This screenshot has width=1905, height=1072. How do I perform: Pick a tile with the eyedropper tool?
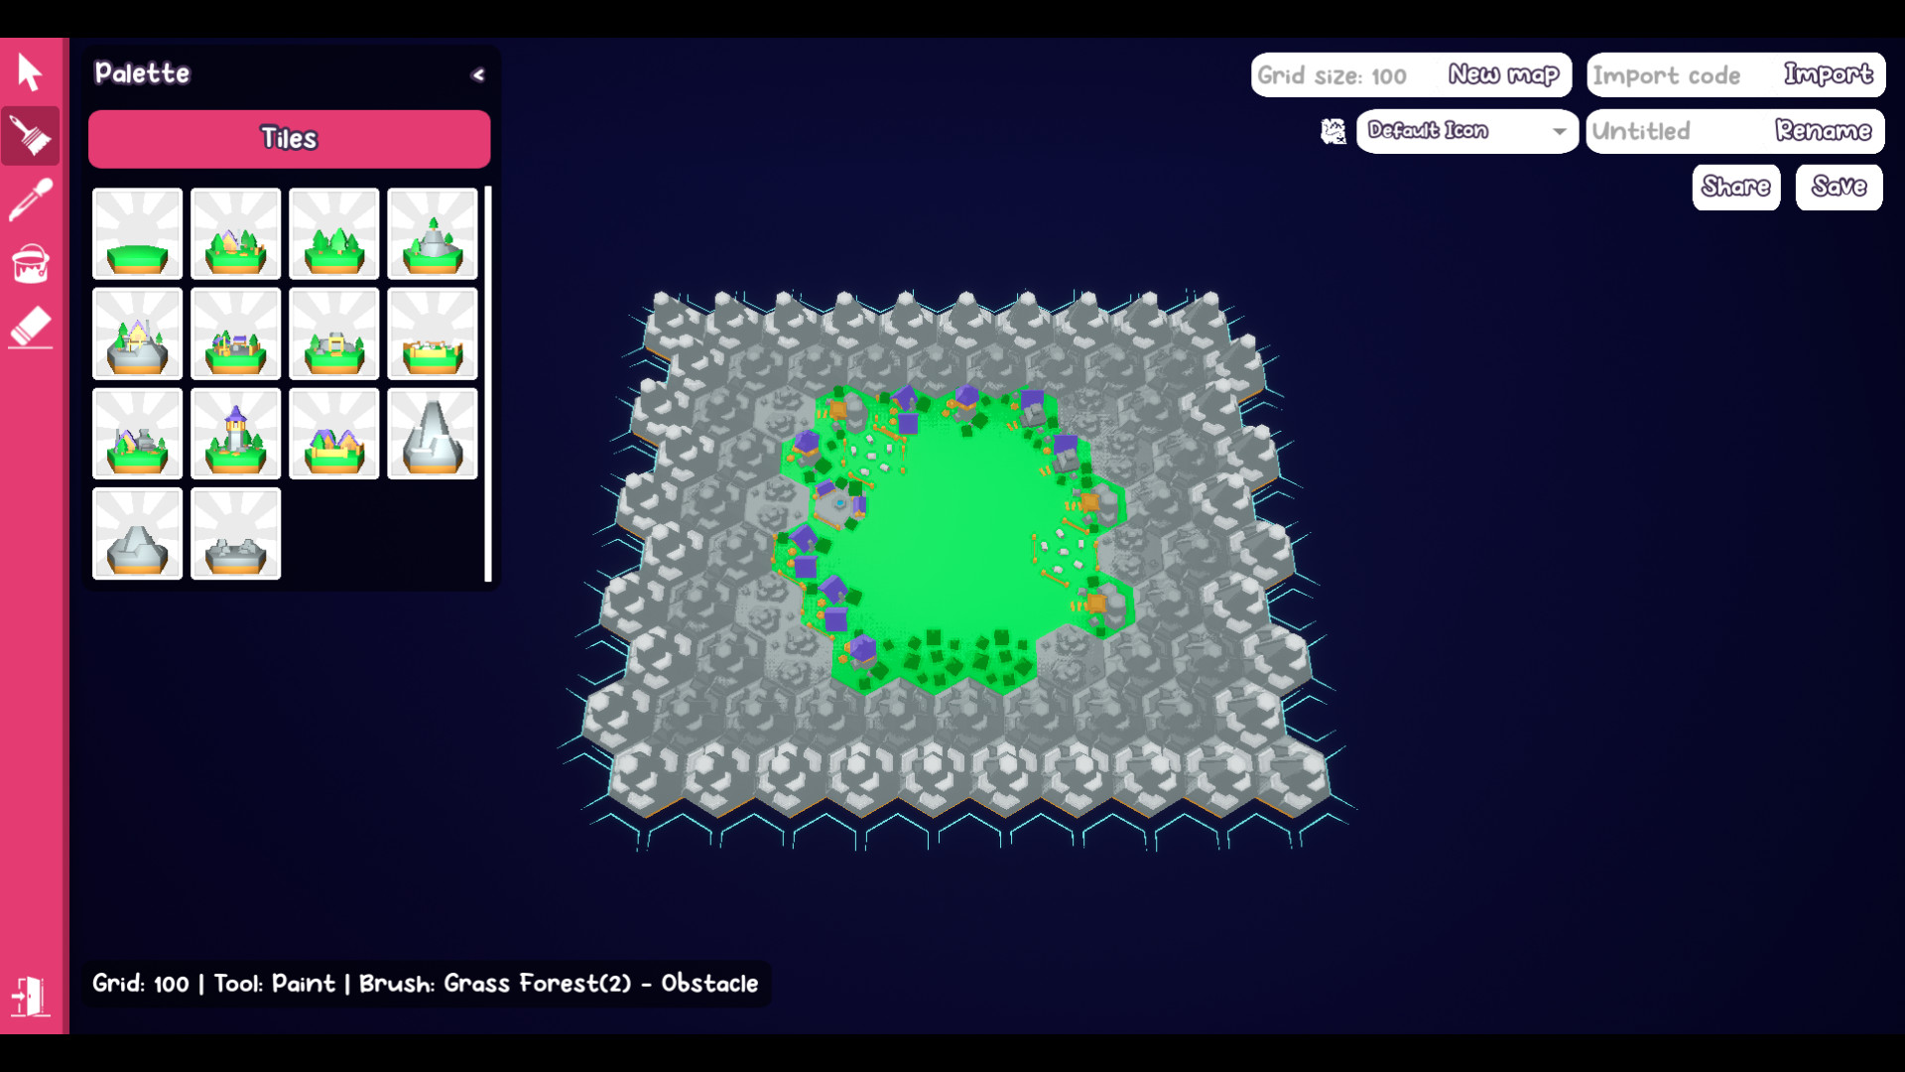click(31, 200)
